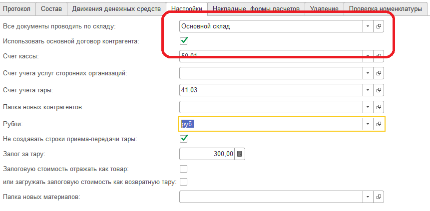Click open icon for Папка новых материалов
Screen dimensions: 430x211
click(379, 198)
